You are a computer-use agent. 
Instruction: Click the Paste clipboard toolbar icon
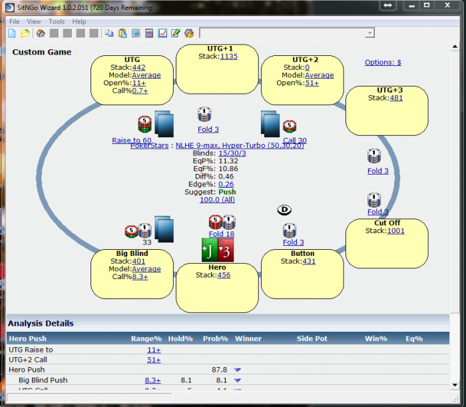click(122, 33)
